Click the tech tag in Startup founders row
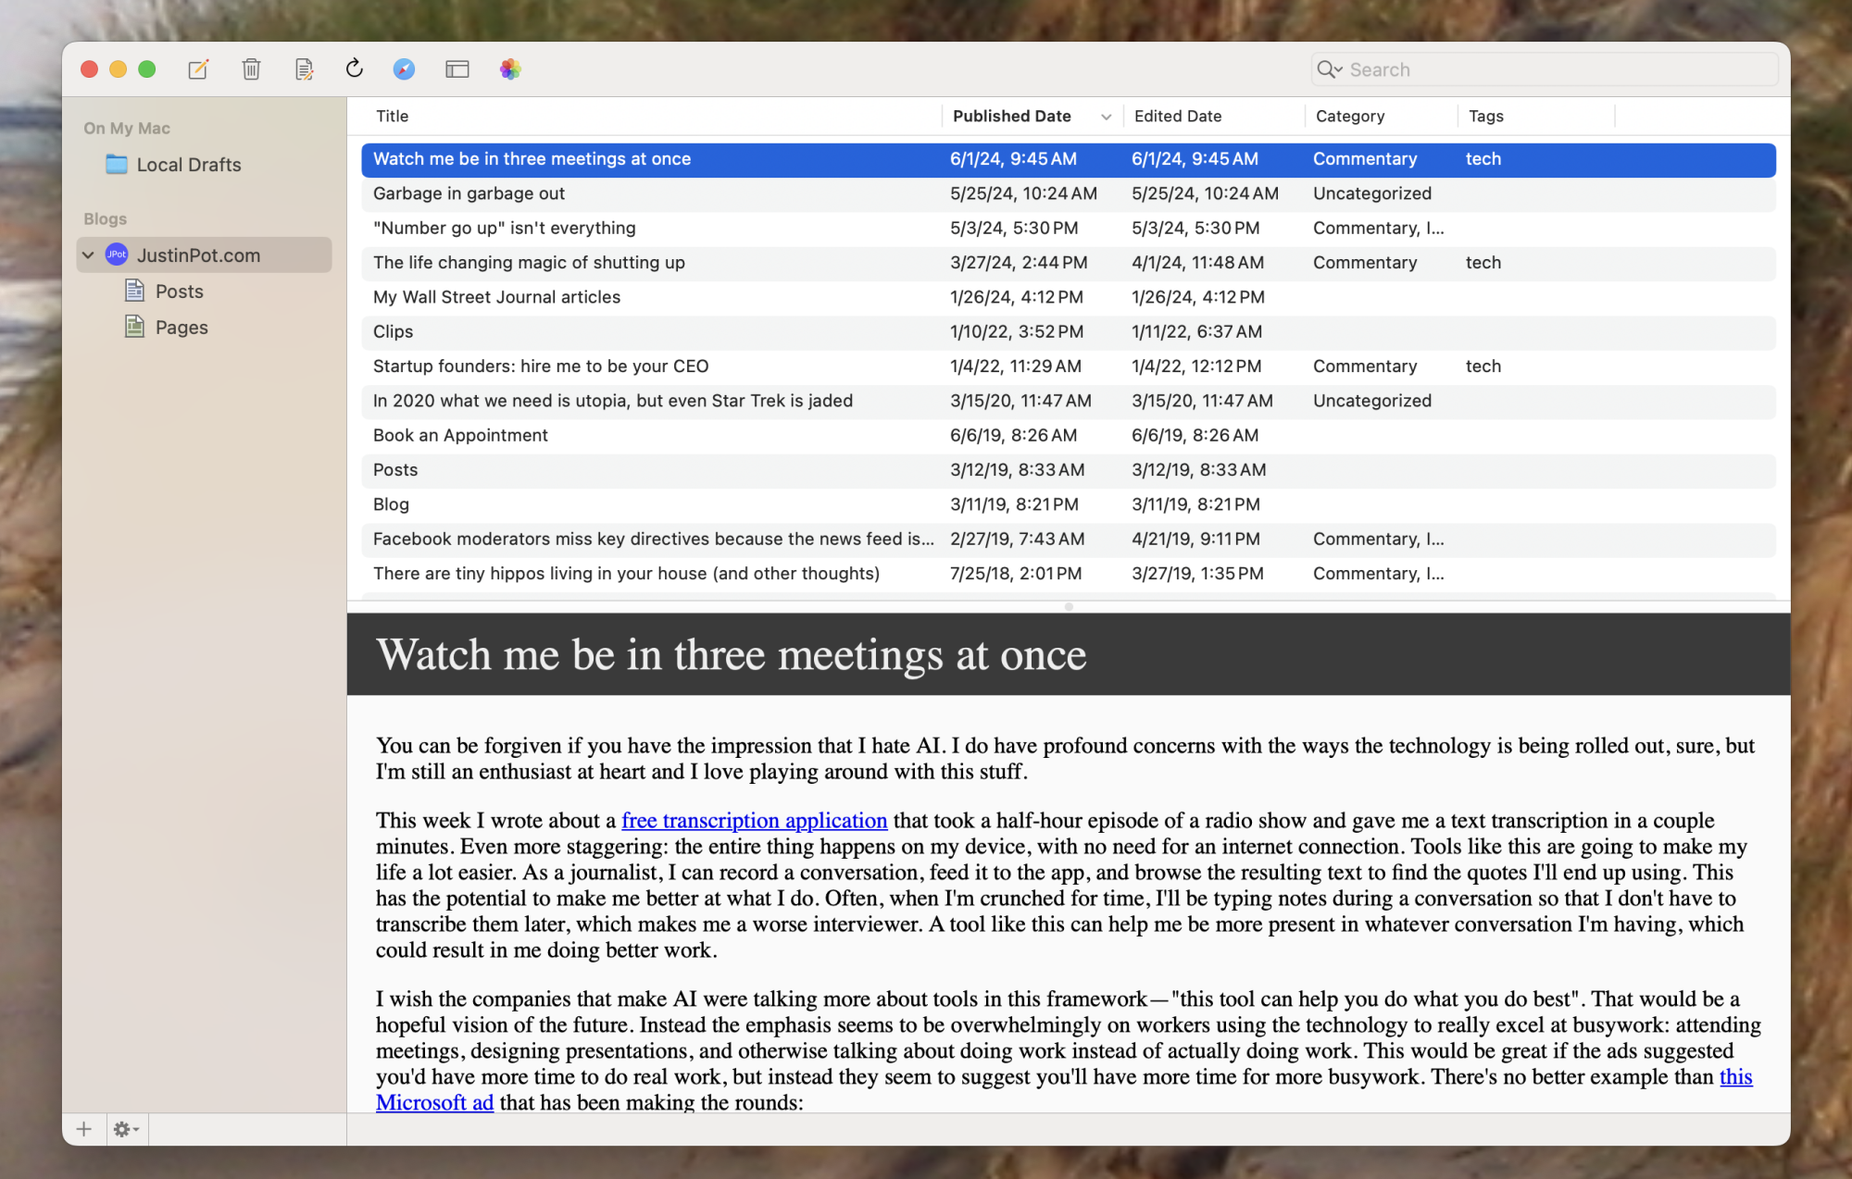 1483,366
